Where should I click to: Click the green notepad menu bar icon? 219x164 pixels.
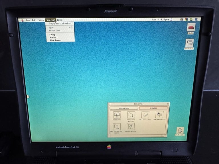tap(191, 19)
